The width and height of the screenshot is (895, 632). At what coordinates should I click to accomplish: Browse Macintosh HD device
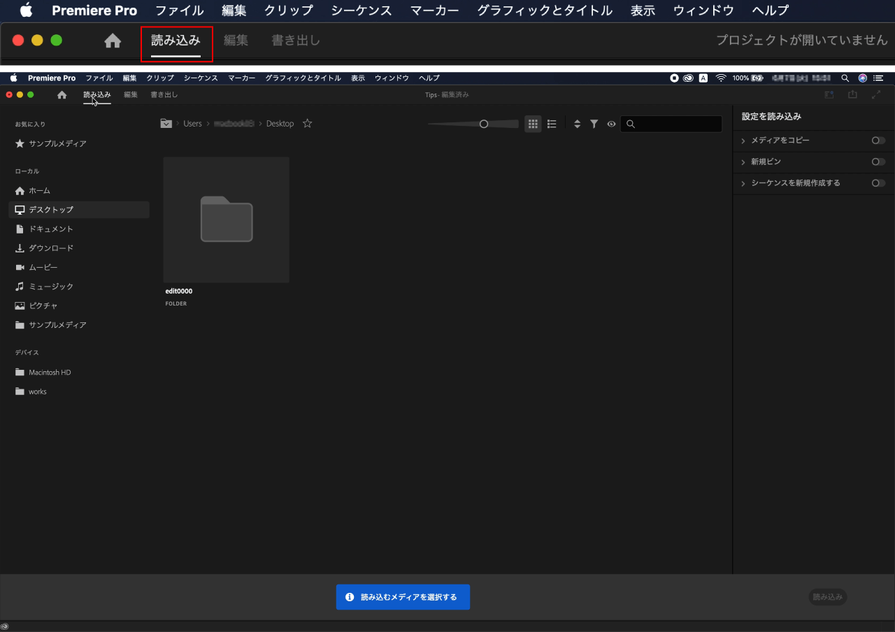click(43, 373)
